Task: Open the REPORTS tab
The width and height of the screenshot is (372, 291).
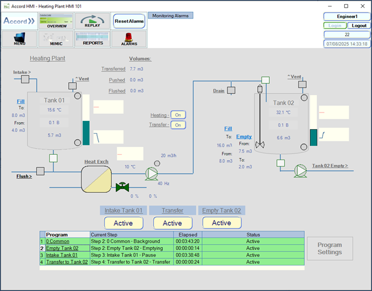Action: (x=92, y=39)
